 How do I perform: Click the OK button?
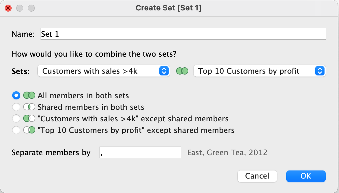click(306, 176)
